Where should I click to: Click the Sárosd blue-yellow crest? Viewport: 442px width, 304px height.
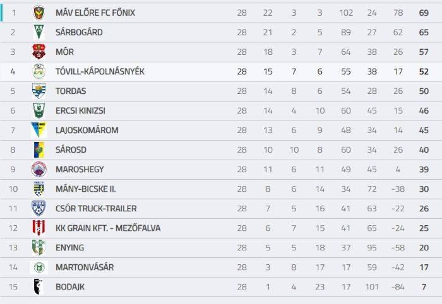coord(39,149)
